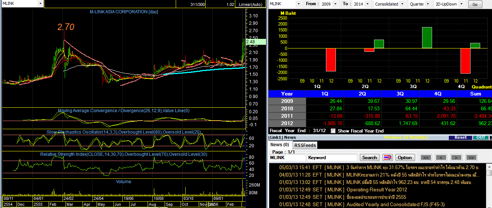This screenshot has width=492, height=208.
Task: Jump to last news page (>>)
Action: tap(471, 157)
